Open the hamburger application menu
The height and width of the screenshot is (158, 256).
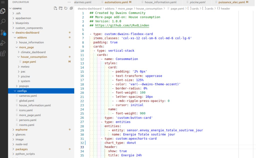(3, 2)
